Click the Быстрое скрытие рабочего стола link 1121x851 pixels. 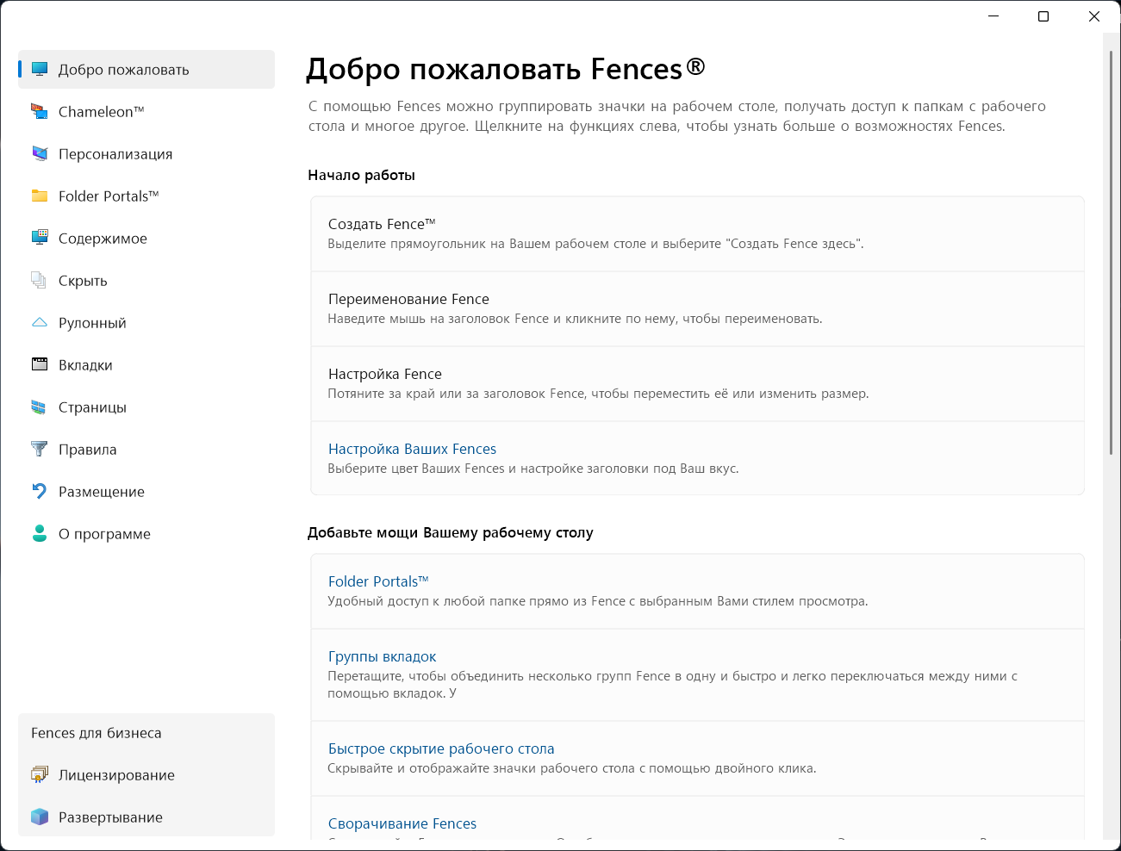tap(441, 749)
